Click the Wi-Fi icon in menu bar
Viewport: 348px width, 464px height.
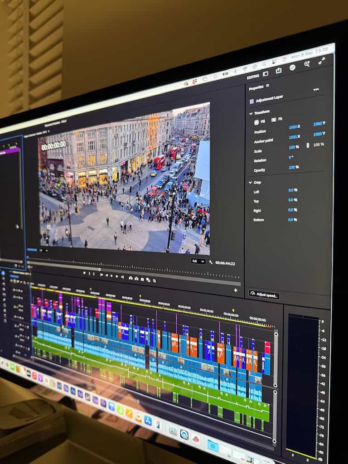point(245,68)
